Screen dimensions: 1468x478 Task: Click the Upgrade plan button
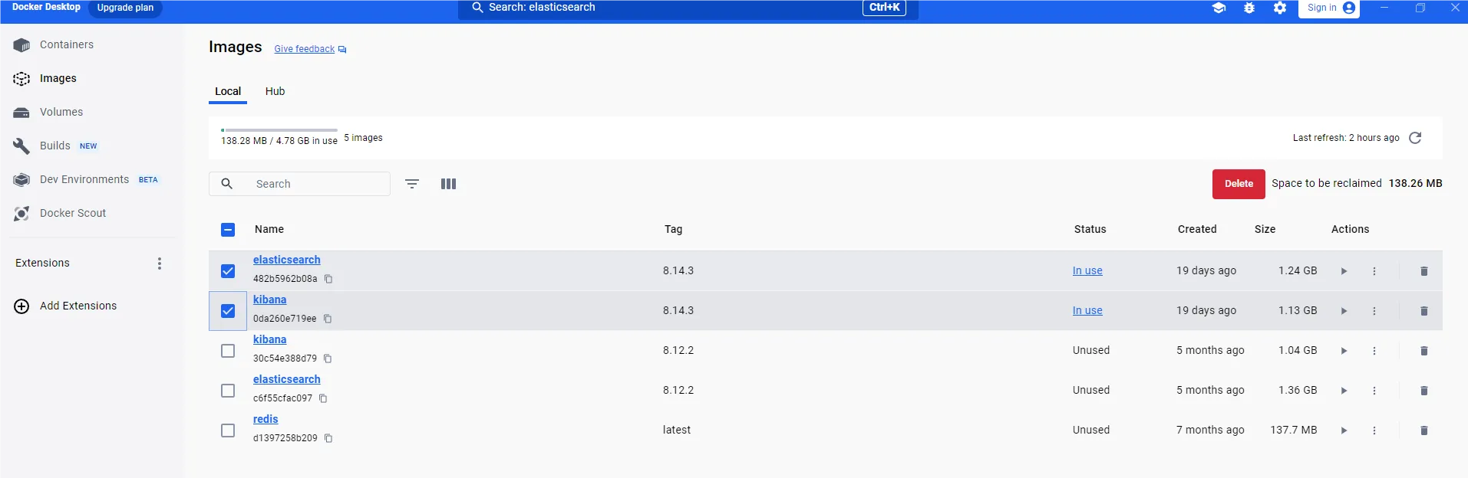(x=125, y=8)
